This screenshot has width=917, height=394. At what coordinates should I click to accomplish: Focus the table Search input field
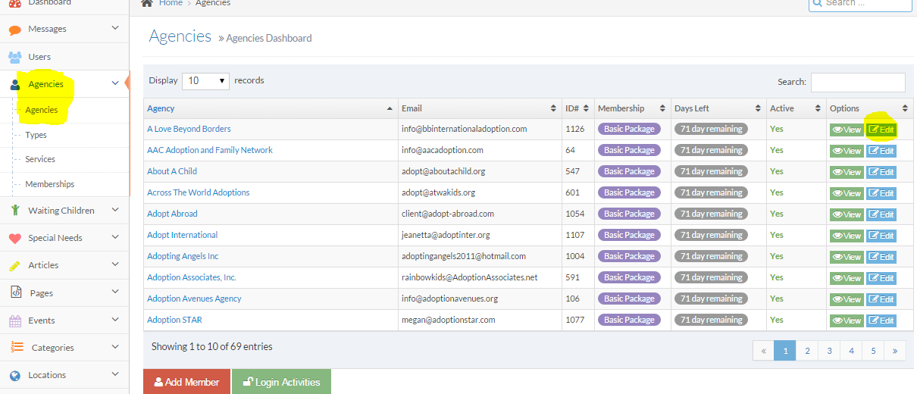[x=858, y=82]
